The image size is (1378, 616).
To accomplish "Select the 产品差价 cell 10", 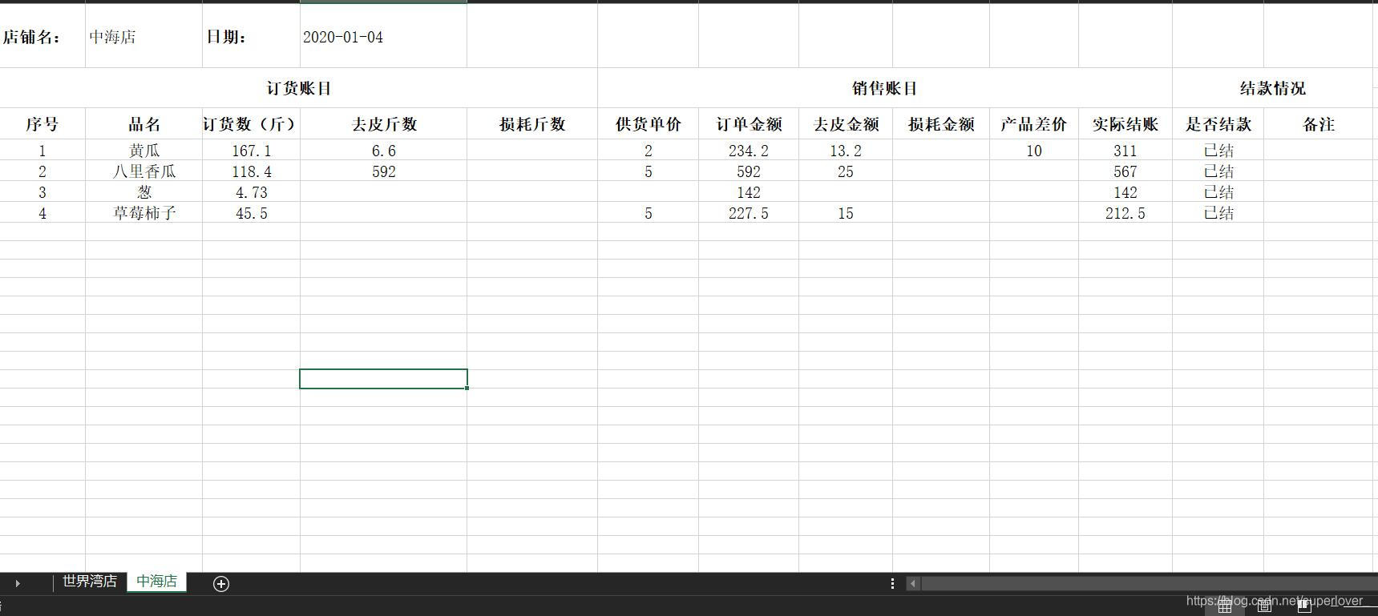I will pyautogui.click(x=1034, y=151).
